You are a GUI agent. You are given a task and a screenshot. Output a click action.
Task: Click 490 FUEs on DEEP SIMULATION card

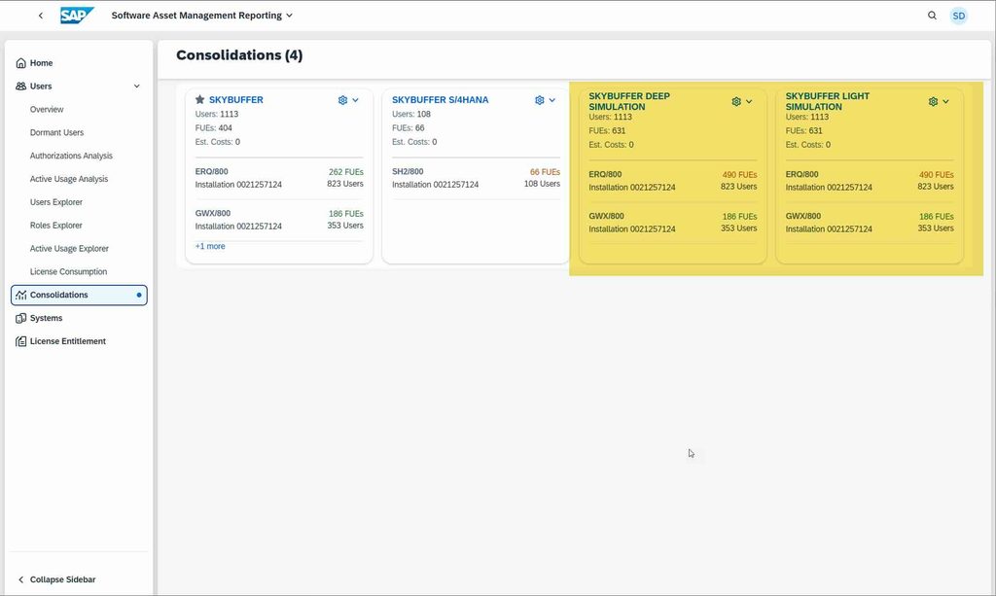(x=739, y=175)
